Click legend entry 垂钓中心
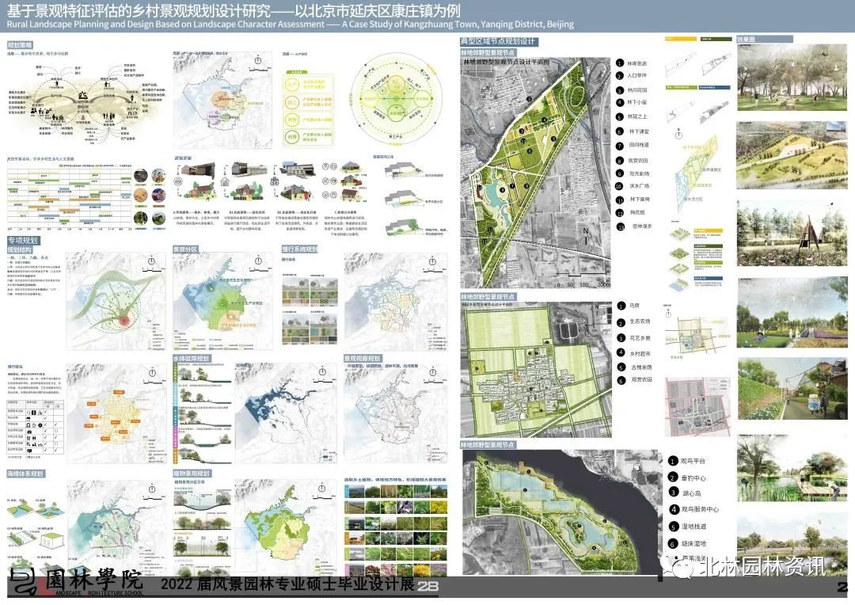This screenshot has height=605, width=855. point(693,478)
